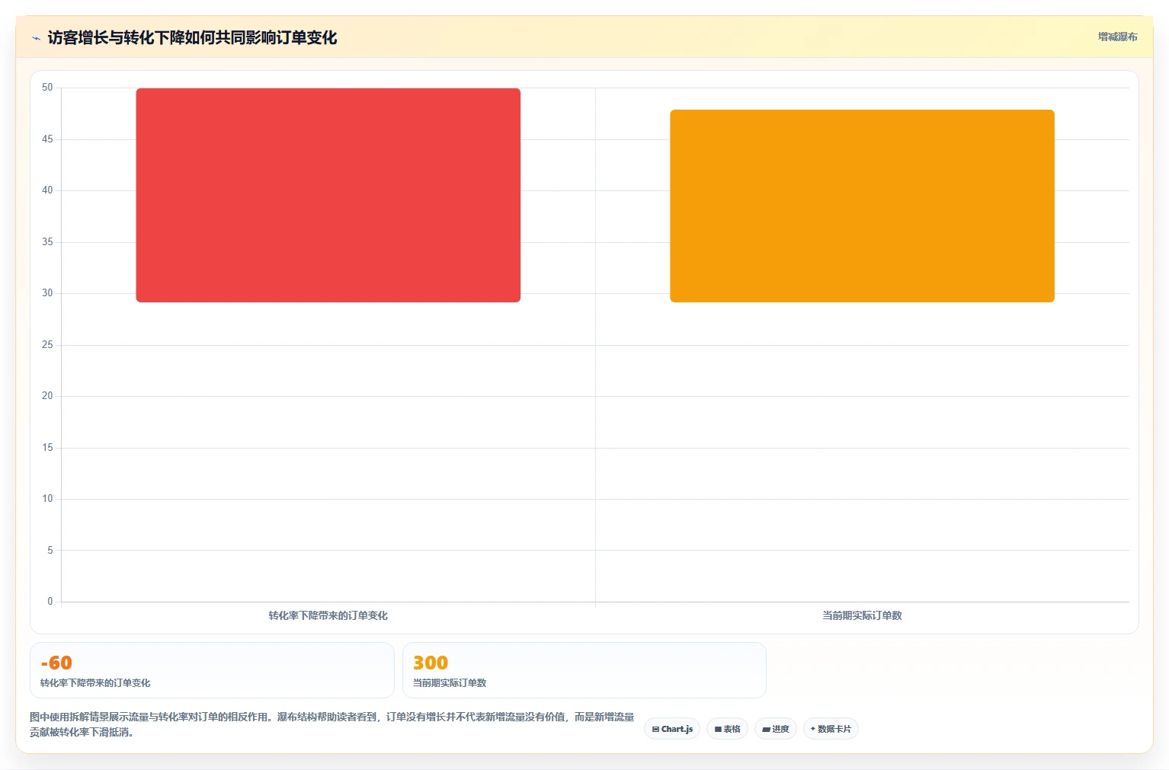Click the description paragraph starting 图中使用拆解情景

pos(332,724)
